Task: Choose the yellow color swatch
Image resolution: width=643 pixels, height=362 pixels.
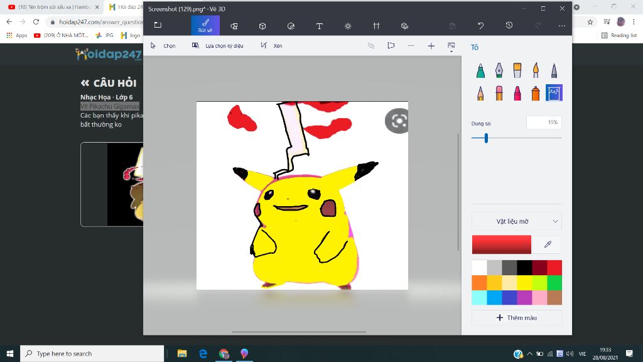Action: point(524,283)
